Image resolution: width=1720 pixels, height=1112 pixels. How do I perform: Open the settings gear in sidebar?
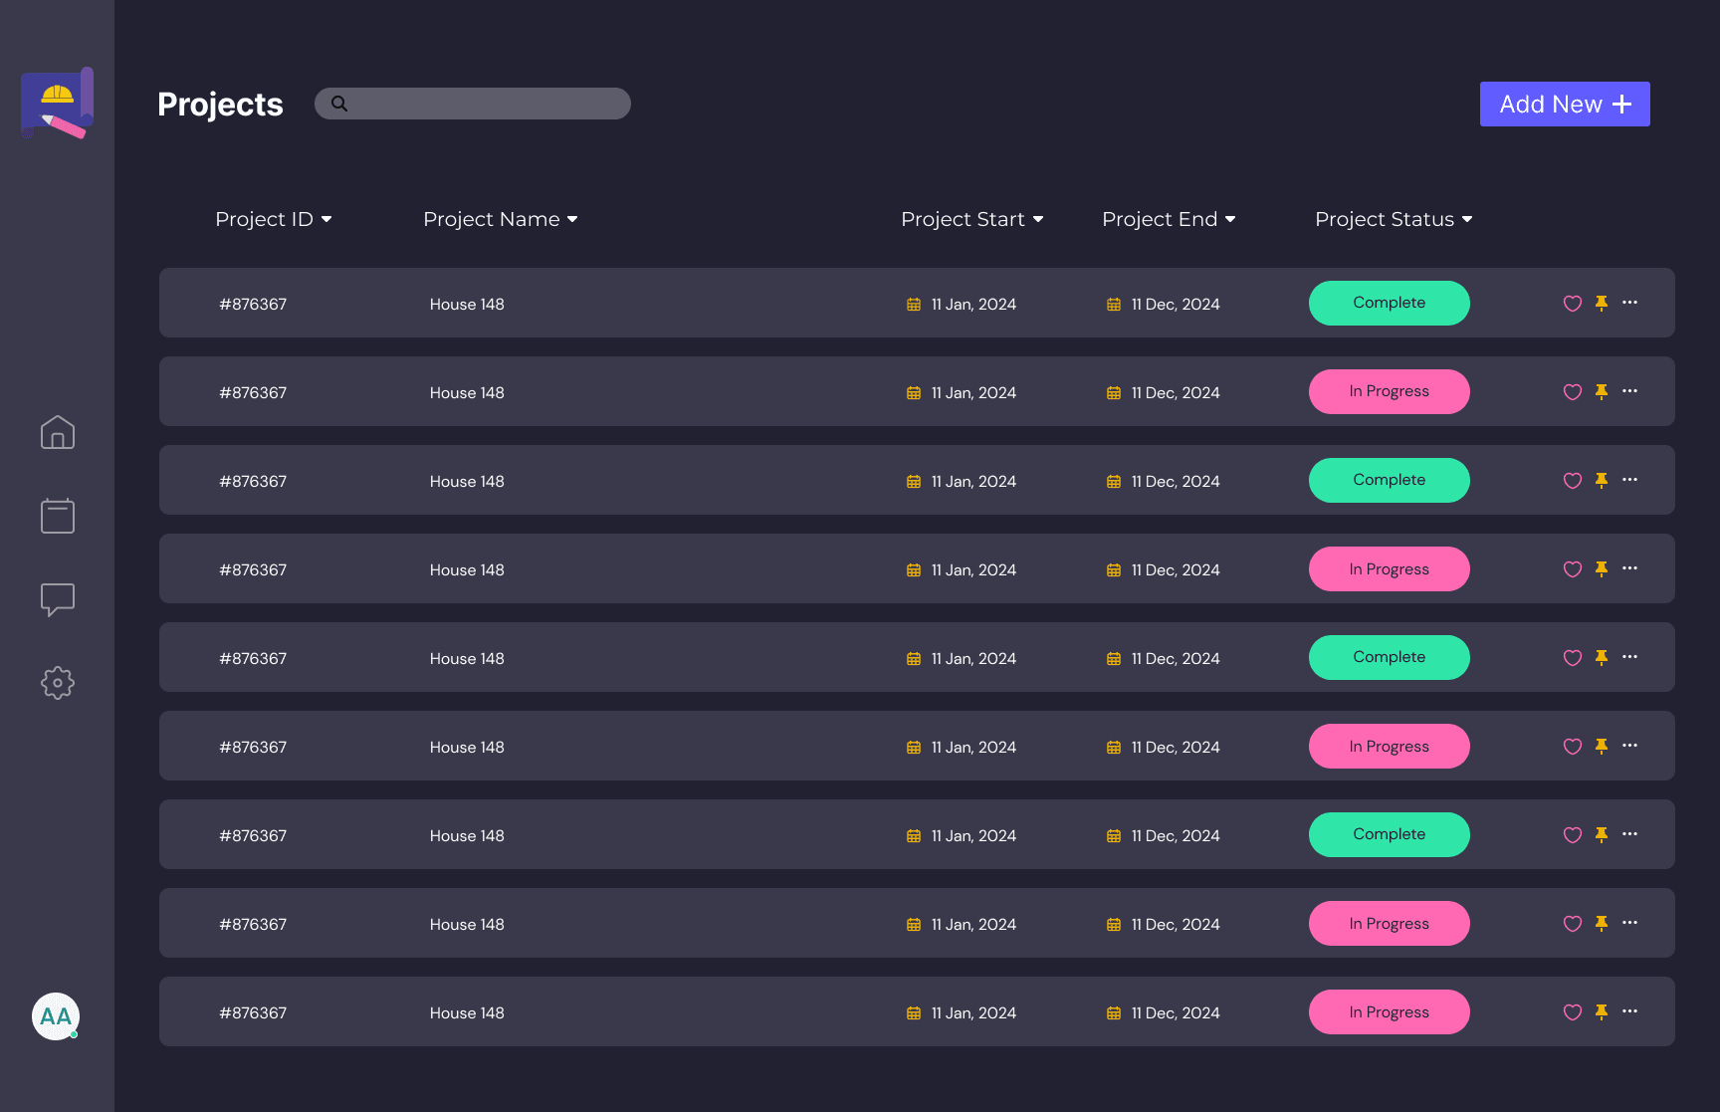58,683
